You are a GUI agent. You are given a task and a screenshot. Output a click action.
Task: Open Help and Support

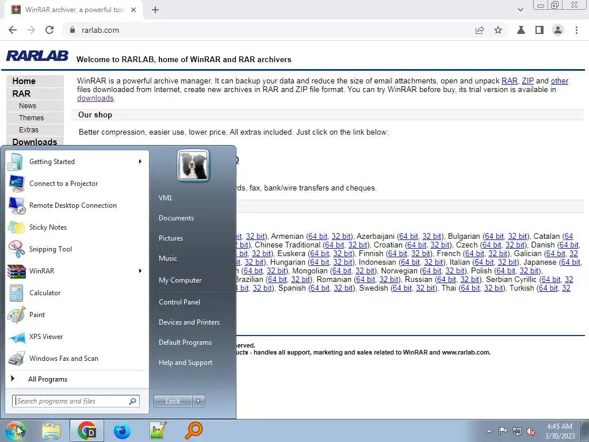(x=185, y=363)
